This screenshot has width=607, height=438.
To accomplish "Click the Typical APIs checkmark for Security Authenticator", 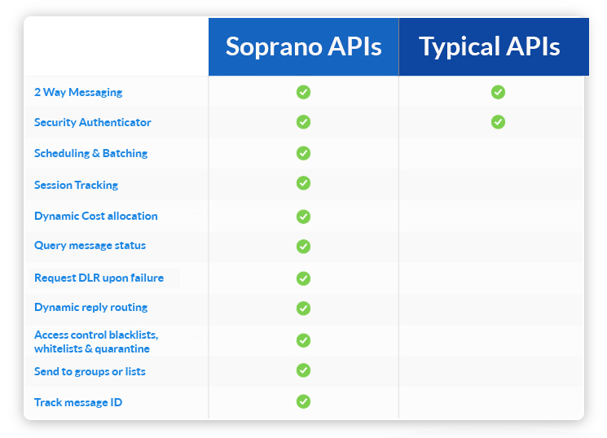I will pos(498,122).
